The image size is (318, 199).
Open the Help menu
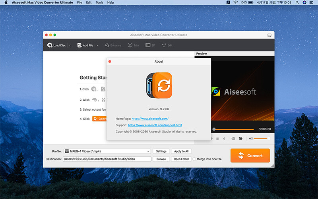[x=111, y=2]
